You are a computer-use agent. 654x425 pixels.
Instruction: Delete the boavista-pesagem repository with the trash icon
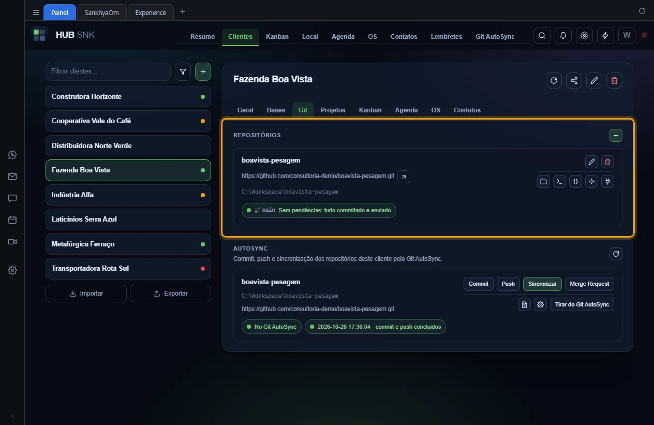[x=607, y=162]
